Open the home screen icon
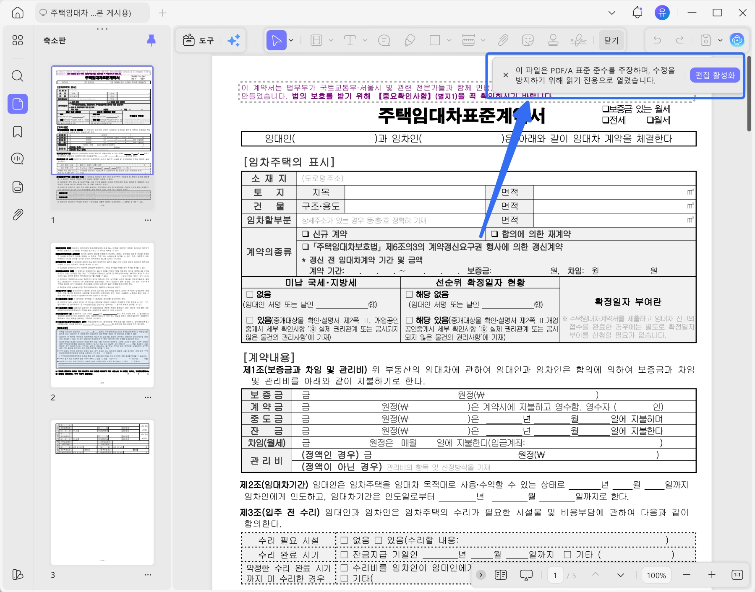The height and width of the screenshot is (592, 755). tap(18, 13)
